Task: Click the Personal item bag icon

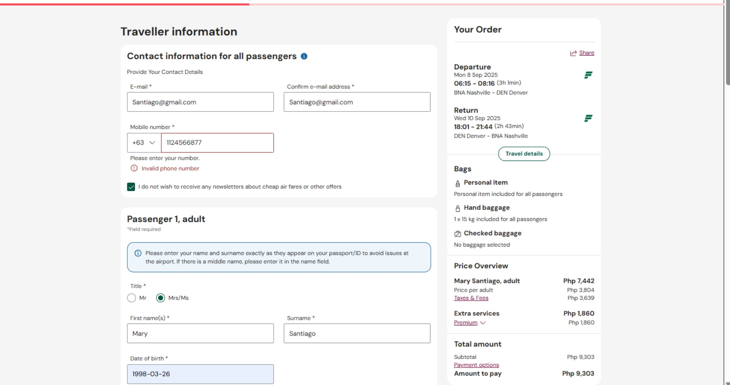Action: tap(458, 184)
